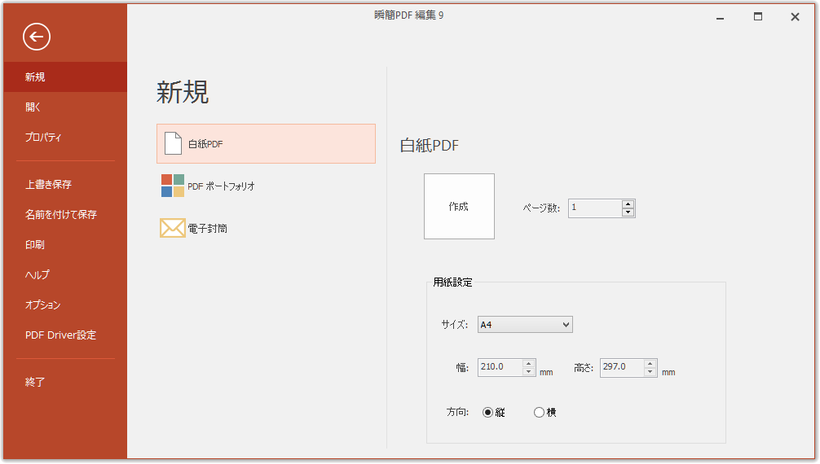Click the 高さ input field showing 297.0

tap(622, 367)
